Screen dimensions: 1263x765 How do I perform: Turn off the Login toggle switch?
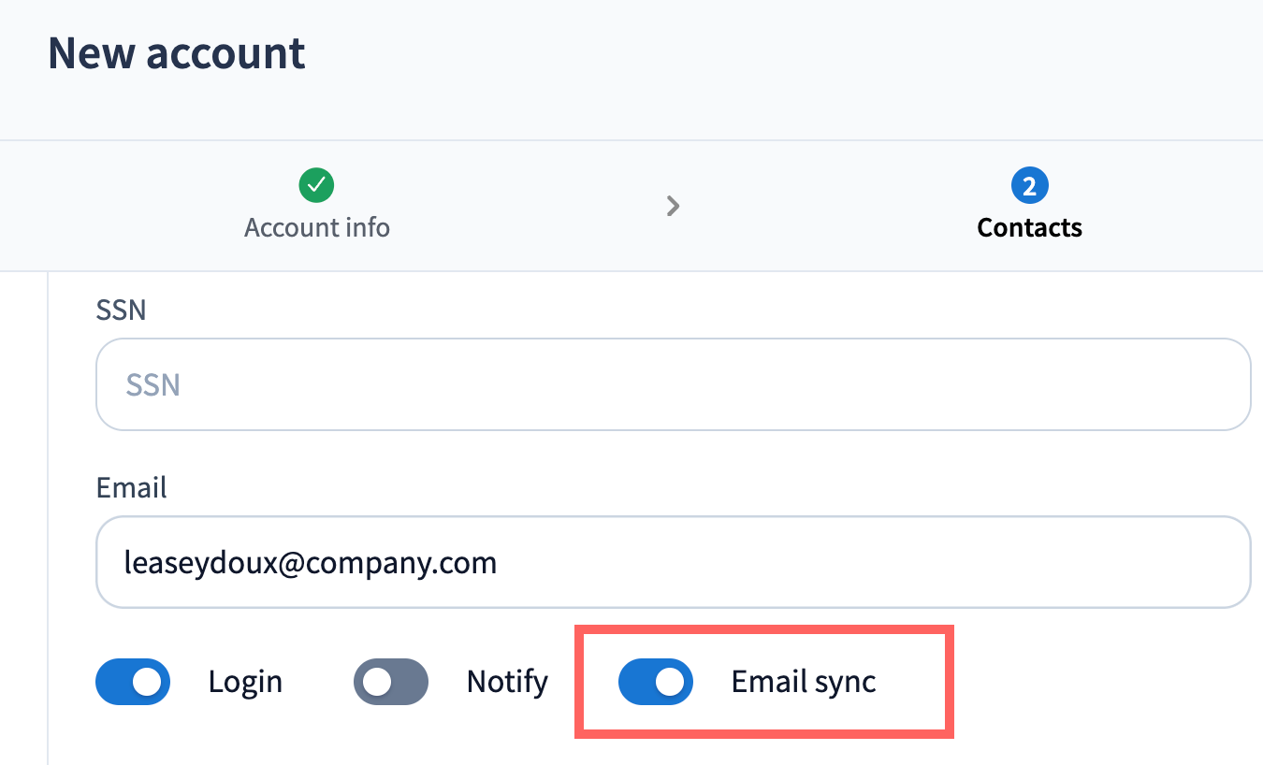pos(133,682)
